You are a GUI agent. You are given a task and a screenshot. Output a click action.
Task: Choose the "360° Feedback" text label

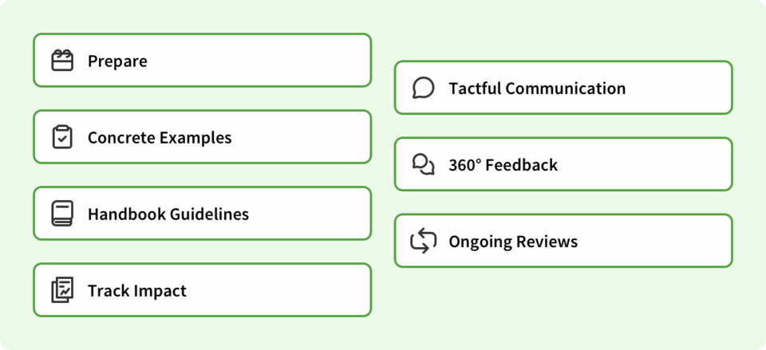point(503,164)
